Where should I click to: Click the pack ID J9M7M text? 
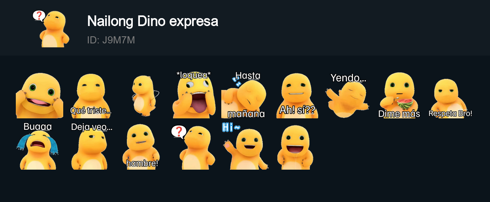(111, 40)
